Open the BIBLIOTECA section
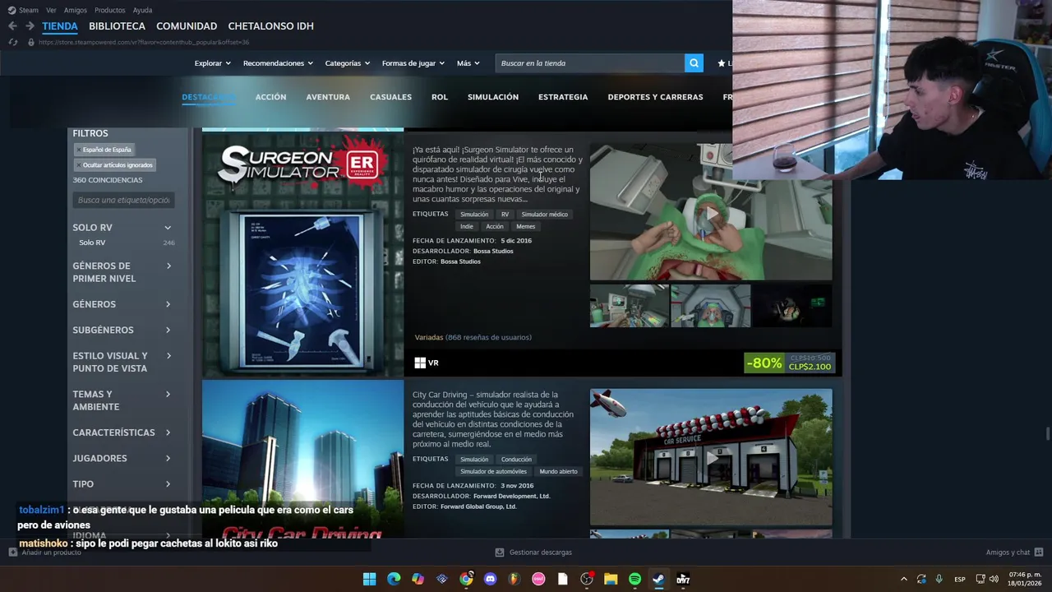This screenshot has height=592, width=1052. (x=117, y=26)
